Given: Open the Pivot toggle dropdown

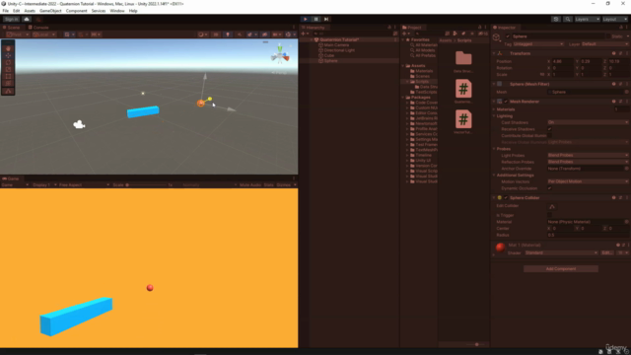Looking at the screenshot, I should (x=18, y=35).
